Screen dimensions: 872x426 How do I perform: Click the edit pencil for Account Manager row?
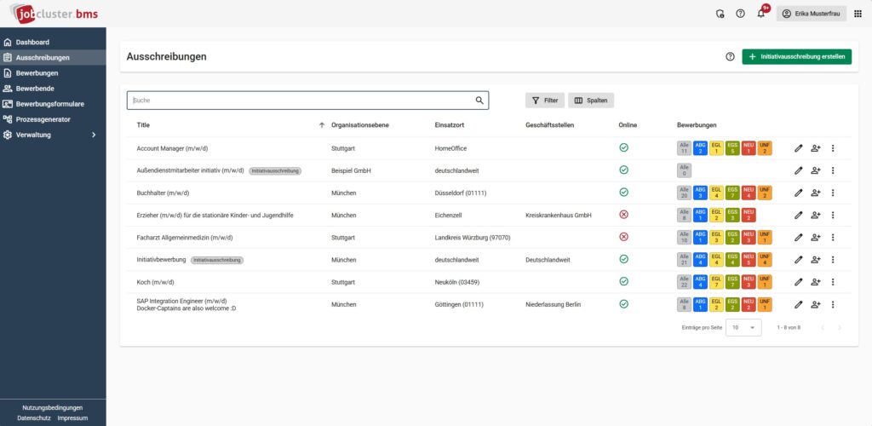[x=798, y=148]
